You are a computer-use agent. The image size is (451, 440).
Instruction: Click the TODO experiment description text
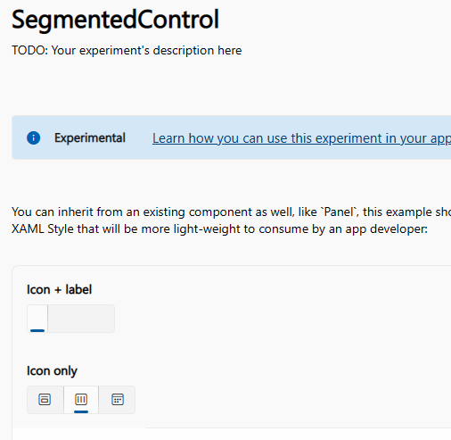point(127,50)
